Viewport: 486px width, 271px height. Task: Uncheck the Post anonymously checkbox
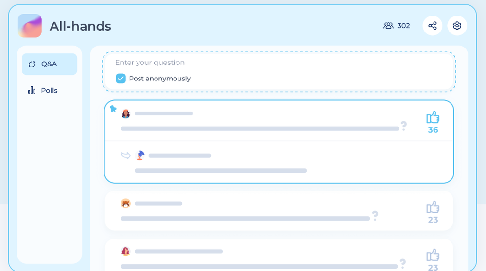pos(121,79)
